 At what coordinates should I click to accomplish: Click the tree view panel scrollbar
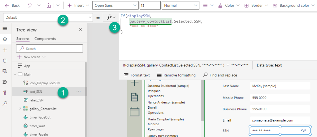click(x=86, y=100)
